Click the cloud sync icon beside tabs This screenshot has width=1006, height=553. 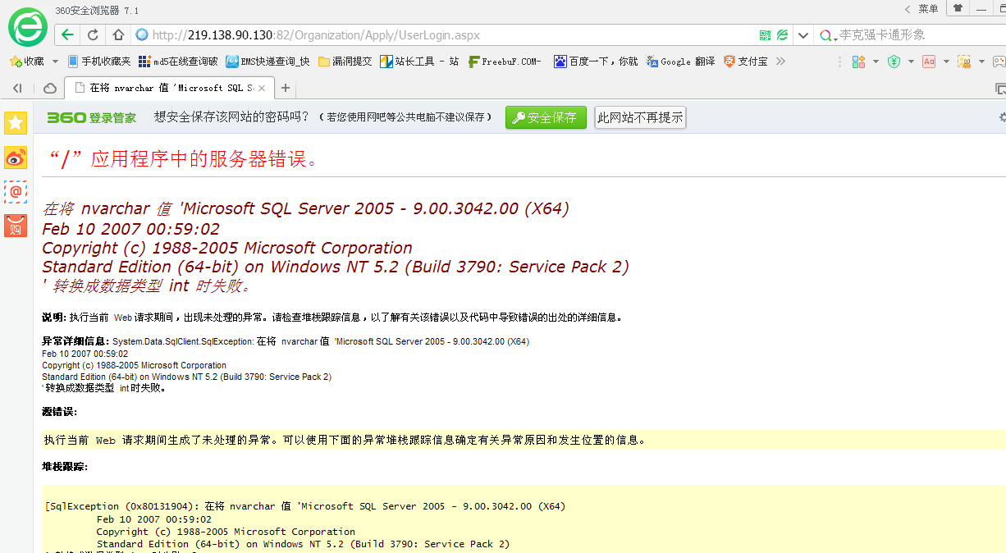tap(50, 88)
